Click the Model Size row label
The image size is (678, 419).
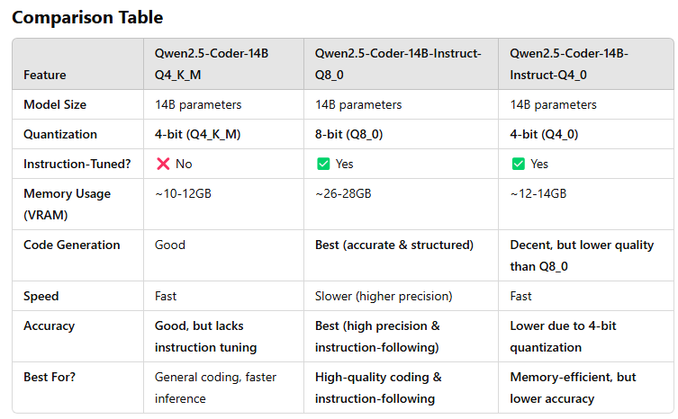click(55, 104)
